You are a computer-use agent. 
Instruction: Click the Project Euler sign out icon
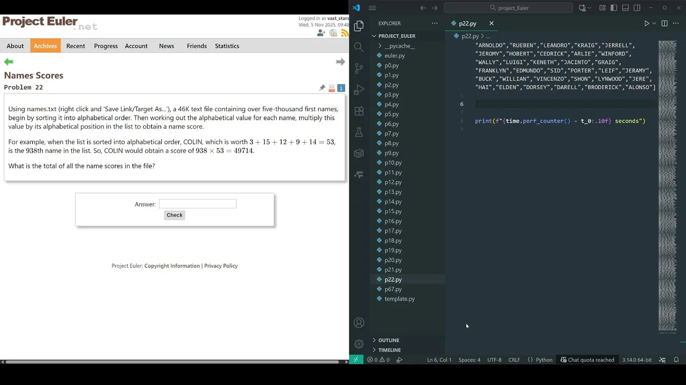point(321,33)
